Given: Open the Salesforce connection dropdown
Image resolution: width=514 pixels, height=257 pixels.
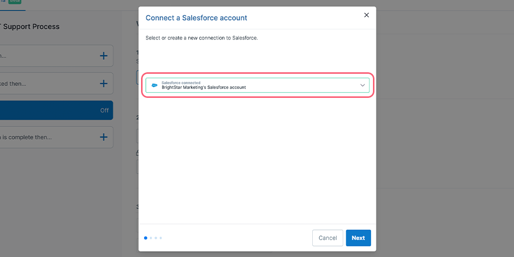Looking at the screenshot, I should (258, 85).
